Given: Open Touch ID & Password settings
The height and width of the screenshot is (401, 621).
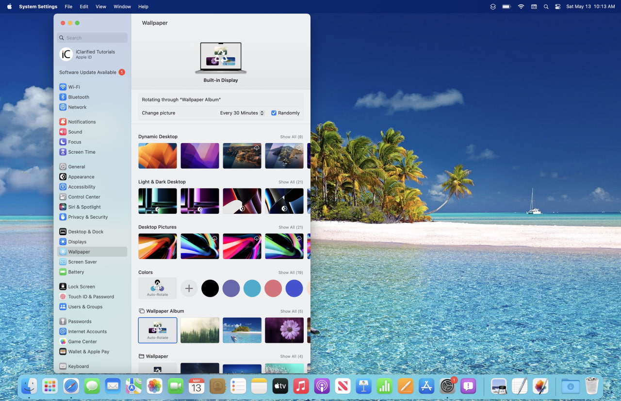Looking at the screenshot, I should [x=90, y=296].
